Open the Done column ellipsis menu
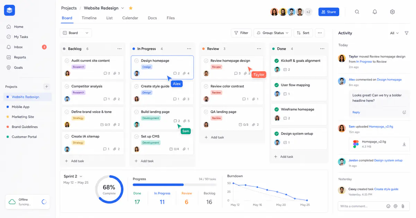 click(322, 49)
